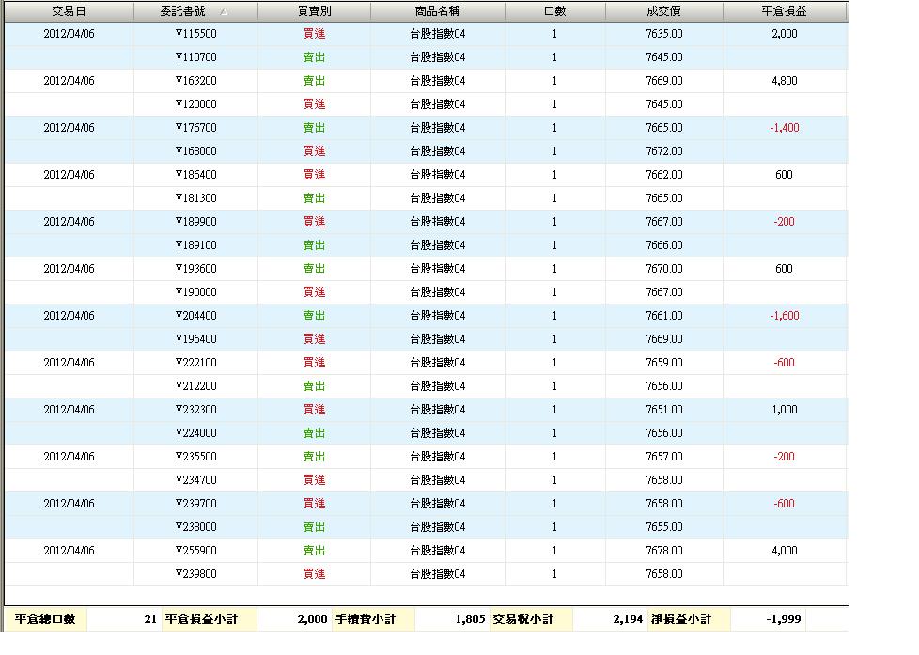
Task: Select order number V193600
Action: tap(195, 269)
